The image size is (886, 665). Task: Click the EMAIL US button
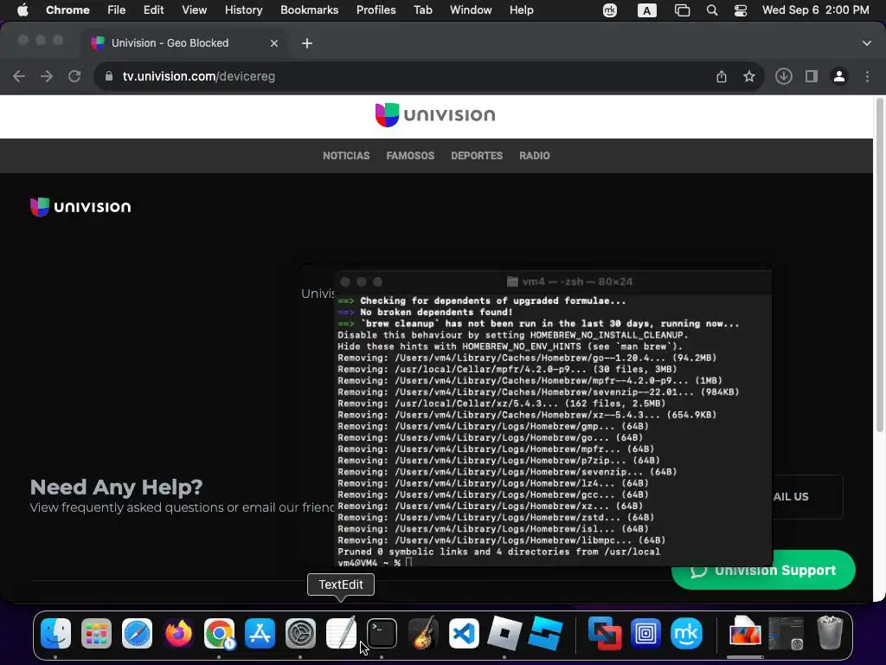tap(807, 496)
